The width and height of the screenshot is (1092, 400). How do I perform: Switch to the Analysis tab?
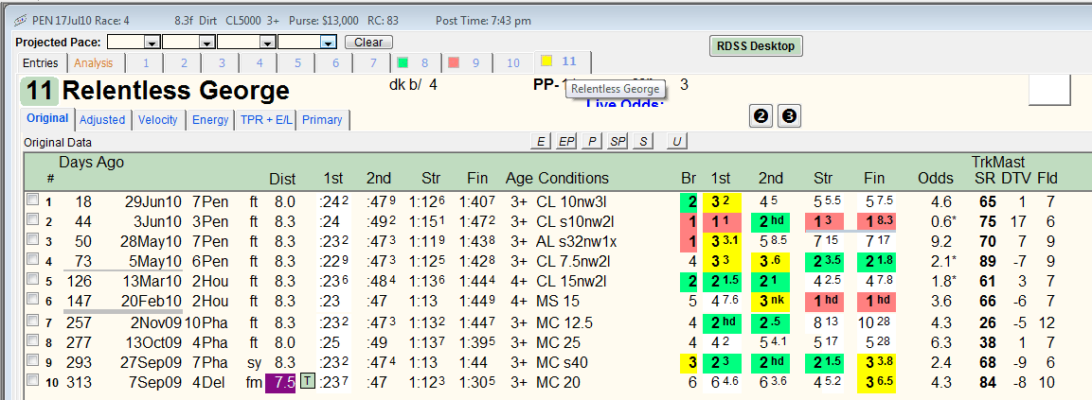(94, 62)
